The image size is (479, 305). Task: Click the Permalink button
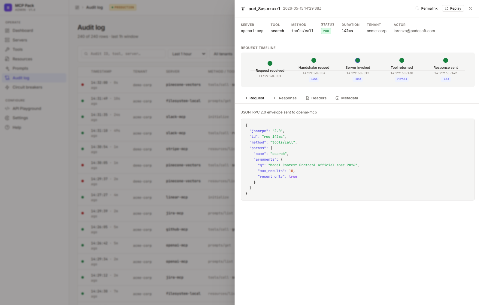tap(426, 8)
